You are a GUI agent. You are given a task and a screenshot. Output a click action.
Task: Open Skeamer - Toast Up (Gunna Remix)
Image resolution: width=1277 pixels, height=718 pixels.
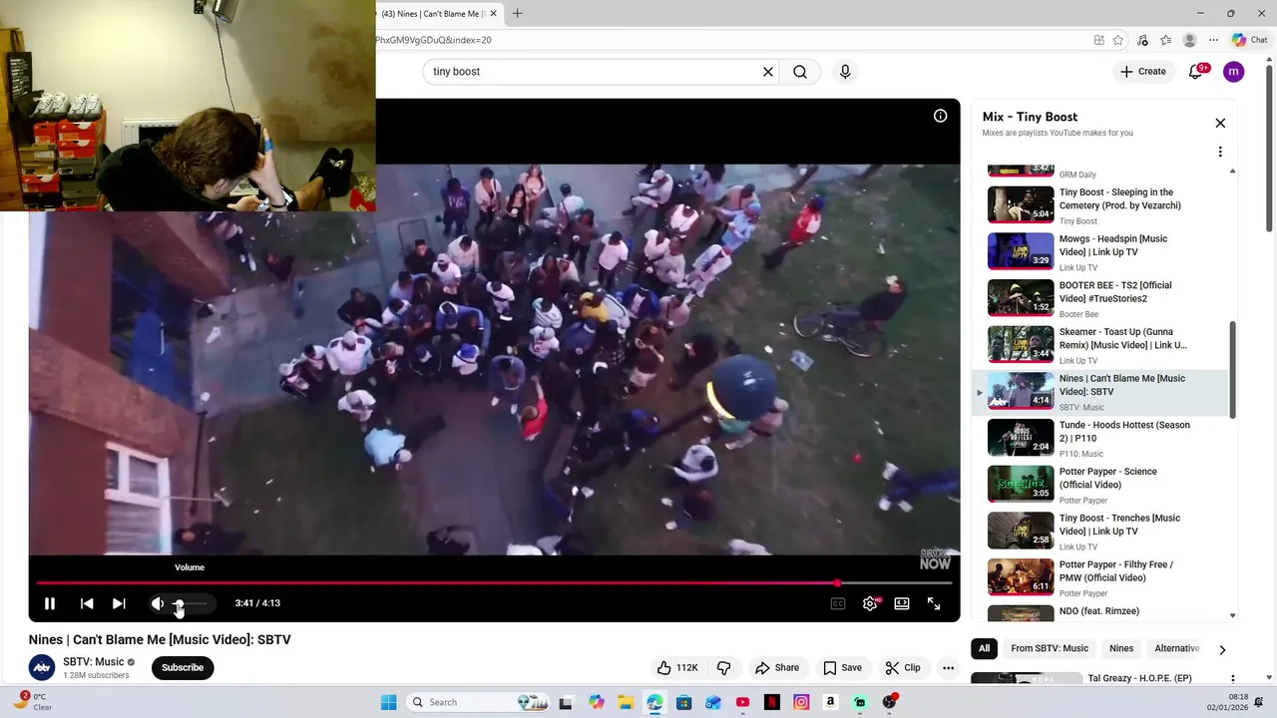pos(1101,345)
